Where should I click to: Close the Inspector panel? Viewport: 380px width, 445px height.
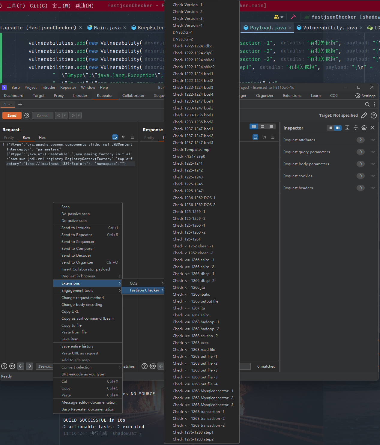[x=373, y=128]
